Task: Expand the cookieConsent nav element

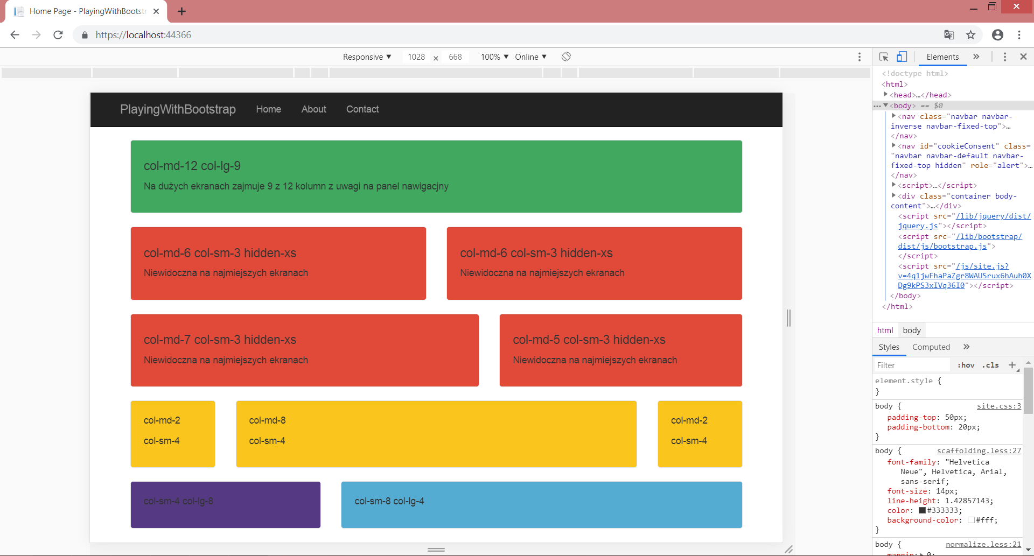Action: coord(893,145)
